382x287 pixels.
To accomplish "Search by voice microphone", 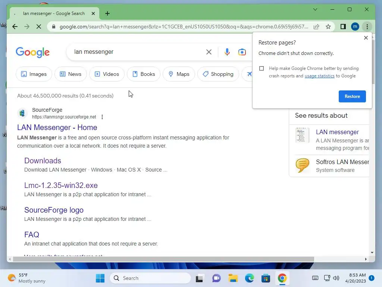I will (x=227, y=52).
